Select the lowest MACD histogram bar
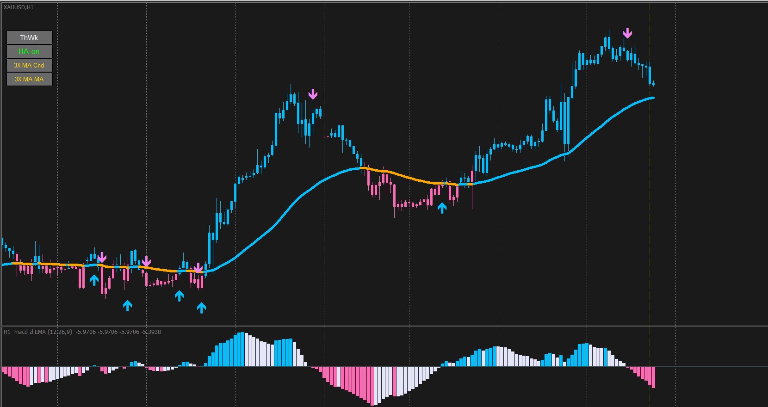The image size is (768, 407). click(374, 386)
